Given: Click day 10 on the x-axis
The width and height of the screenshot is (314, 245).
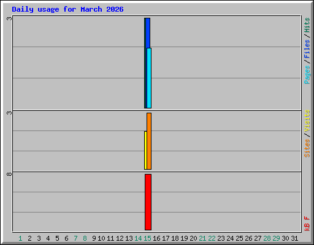Looking at the screenshot, I should point(101,238).
